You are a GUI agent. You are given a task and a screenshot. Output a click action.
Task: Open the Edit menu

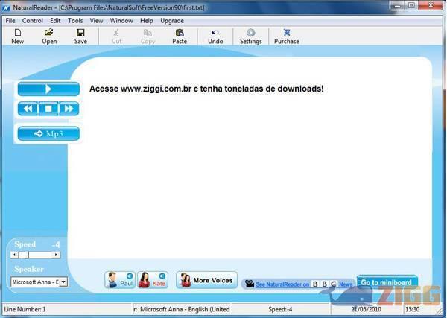point(55,21)
